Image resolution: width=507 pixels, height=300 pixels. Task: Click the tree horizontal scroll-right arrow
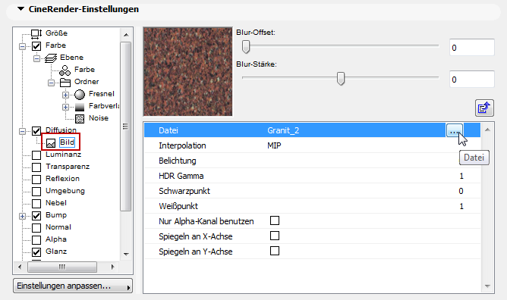112,267
